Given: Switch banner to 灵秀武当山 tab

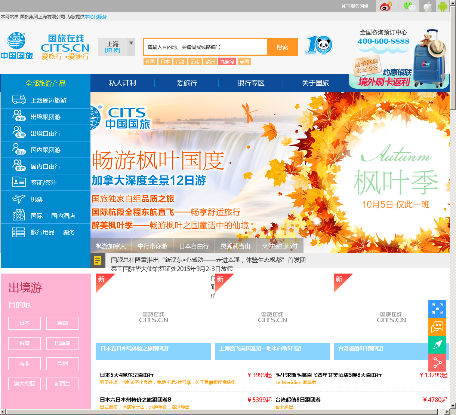Looking at the screenshot, I should click(x=235, y=246).
